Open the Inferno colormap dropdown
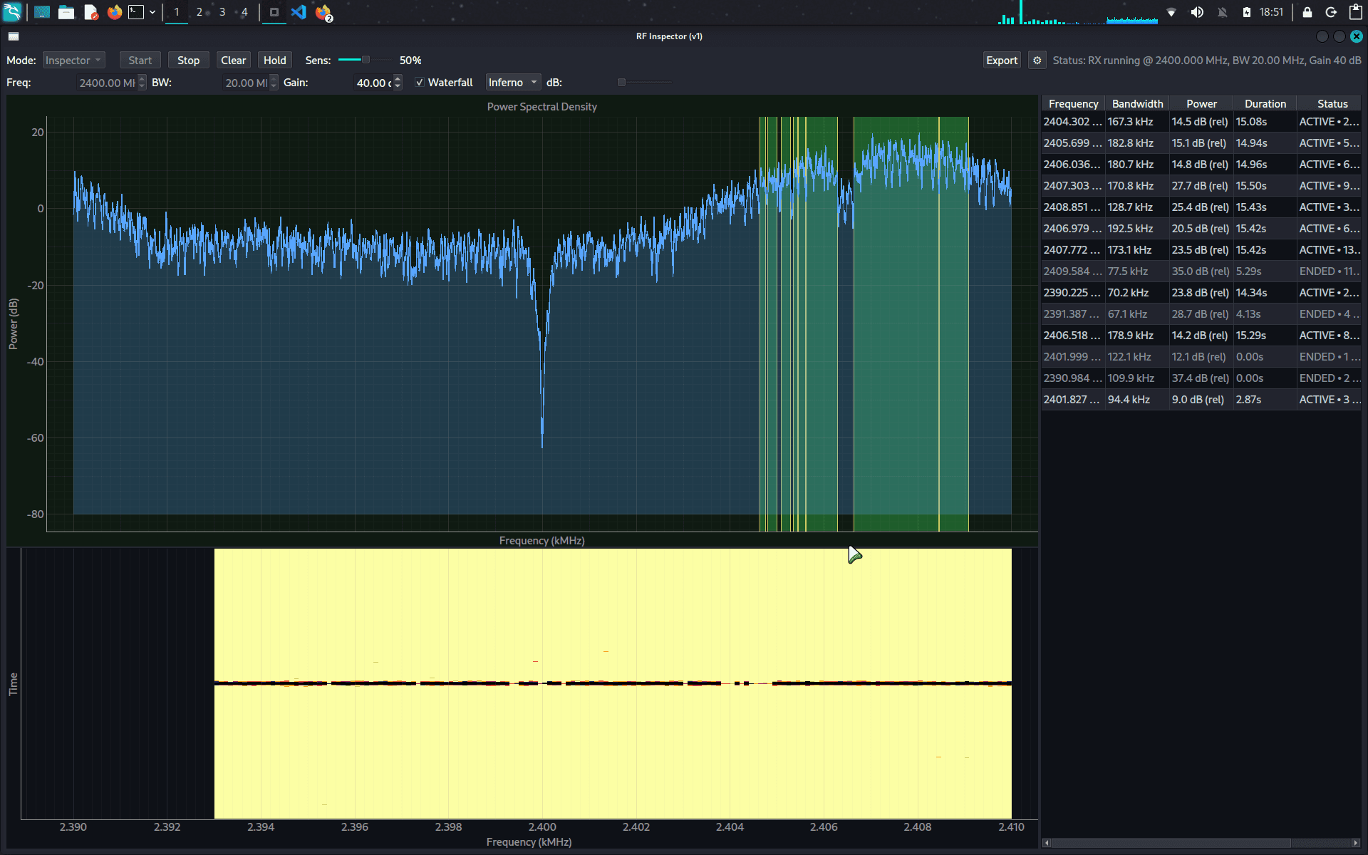The width and height of the screenshot is (1368, 855). click(x=513, y=83)
